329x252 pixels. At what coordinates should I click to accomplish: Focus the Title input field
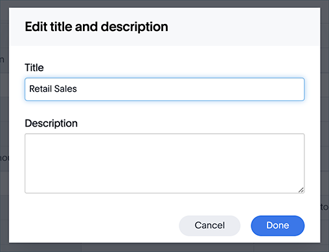click(x=164, y=89)
